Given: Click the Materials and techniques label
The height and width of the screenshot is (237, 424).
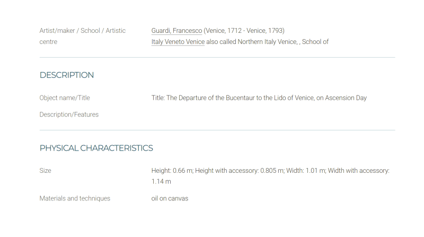Looking at the screenshot, I should pyautogui.click(x=75, y=199).
